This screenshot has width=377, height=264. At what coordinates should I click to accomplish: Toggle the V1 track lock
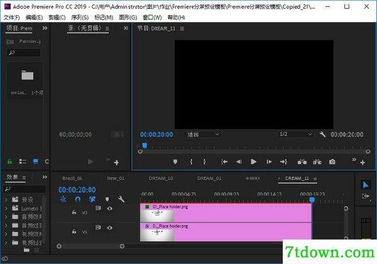[x=74, y=231]
